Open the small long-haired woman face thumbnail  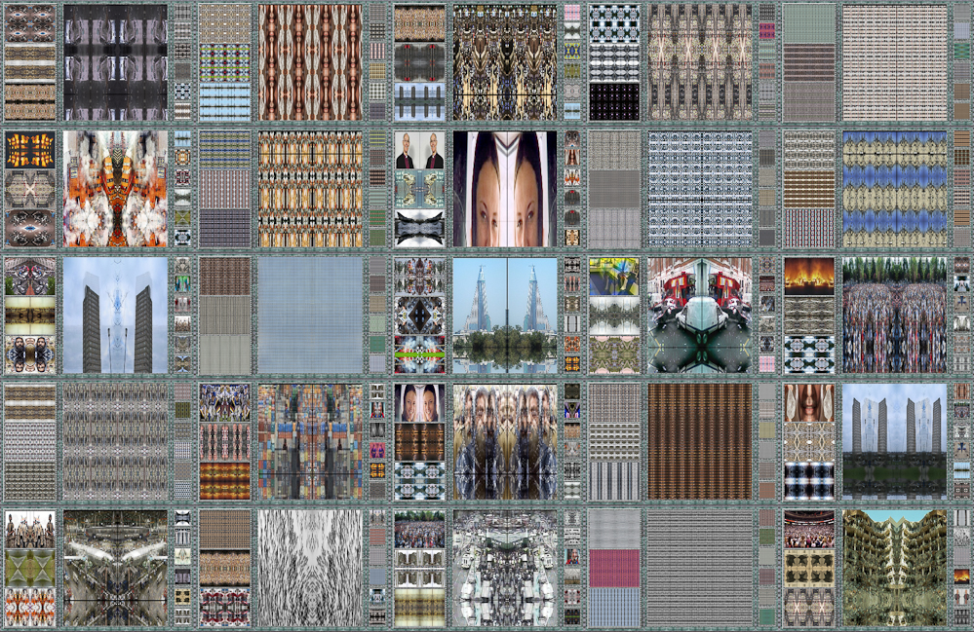pyautogui.click(x=809, y=401)
